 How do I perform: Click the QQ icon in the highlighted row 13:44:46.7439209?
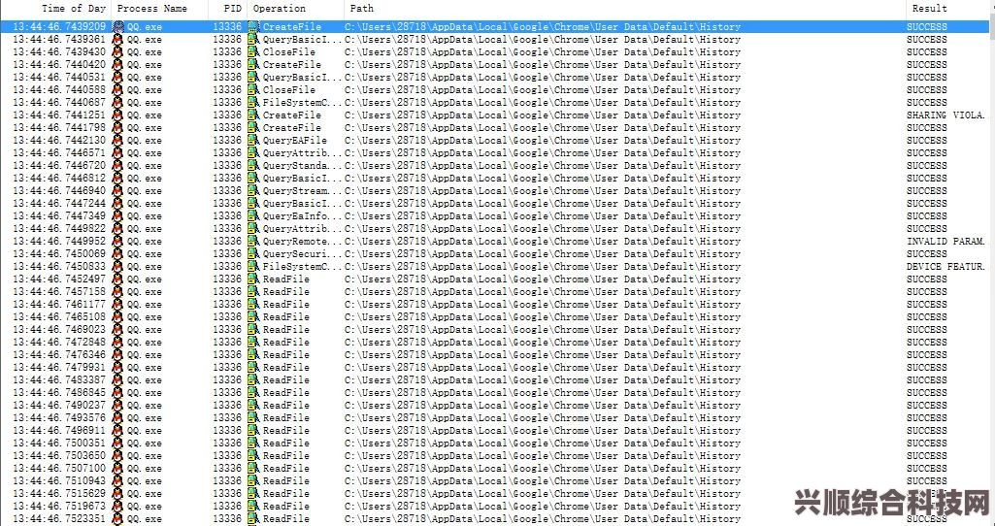(x=117, y=26)
